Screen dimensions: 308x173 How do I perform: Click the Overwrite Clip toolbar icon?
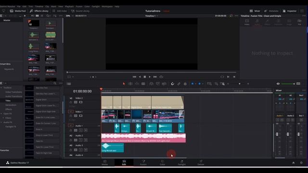[157, 84]
